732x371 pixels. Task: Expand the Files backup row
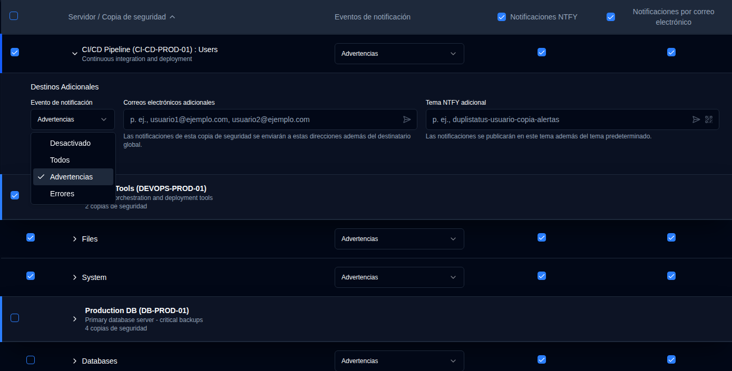75,239
